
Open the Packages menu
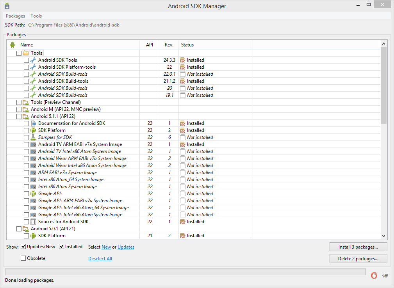[x=15, y=16]
